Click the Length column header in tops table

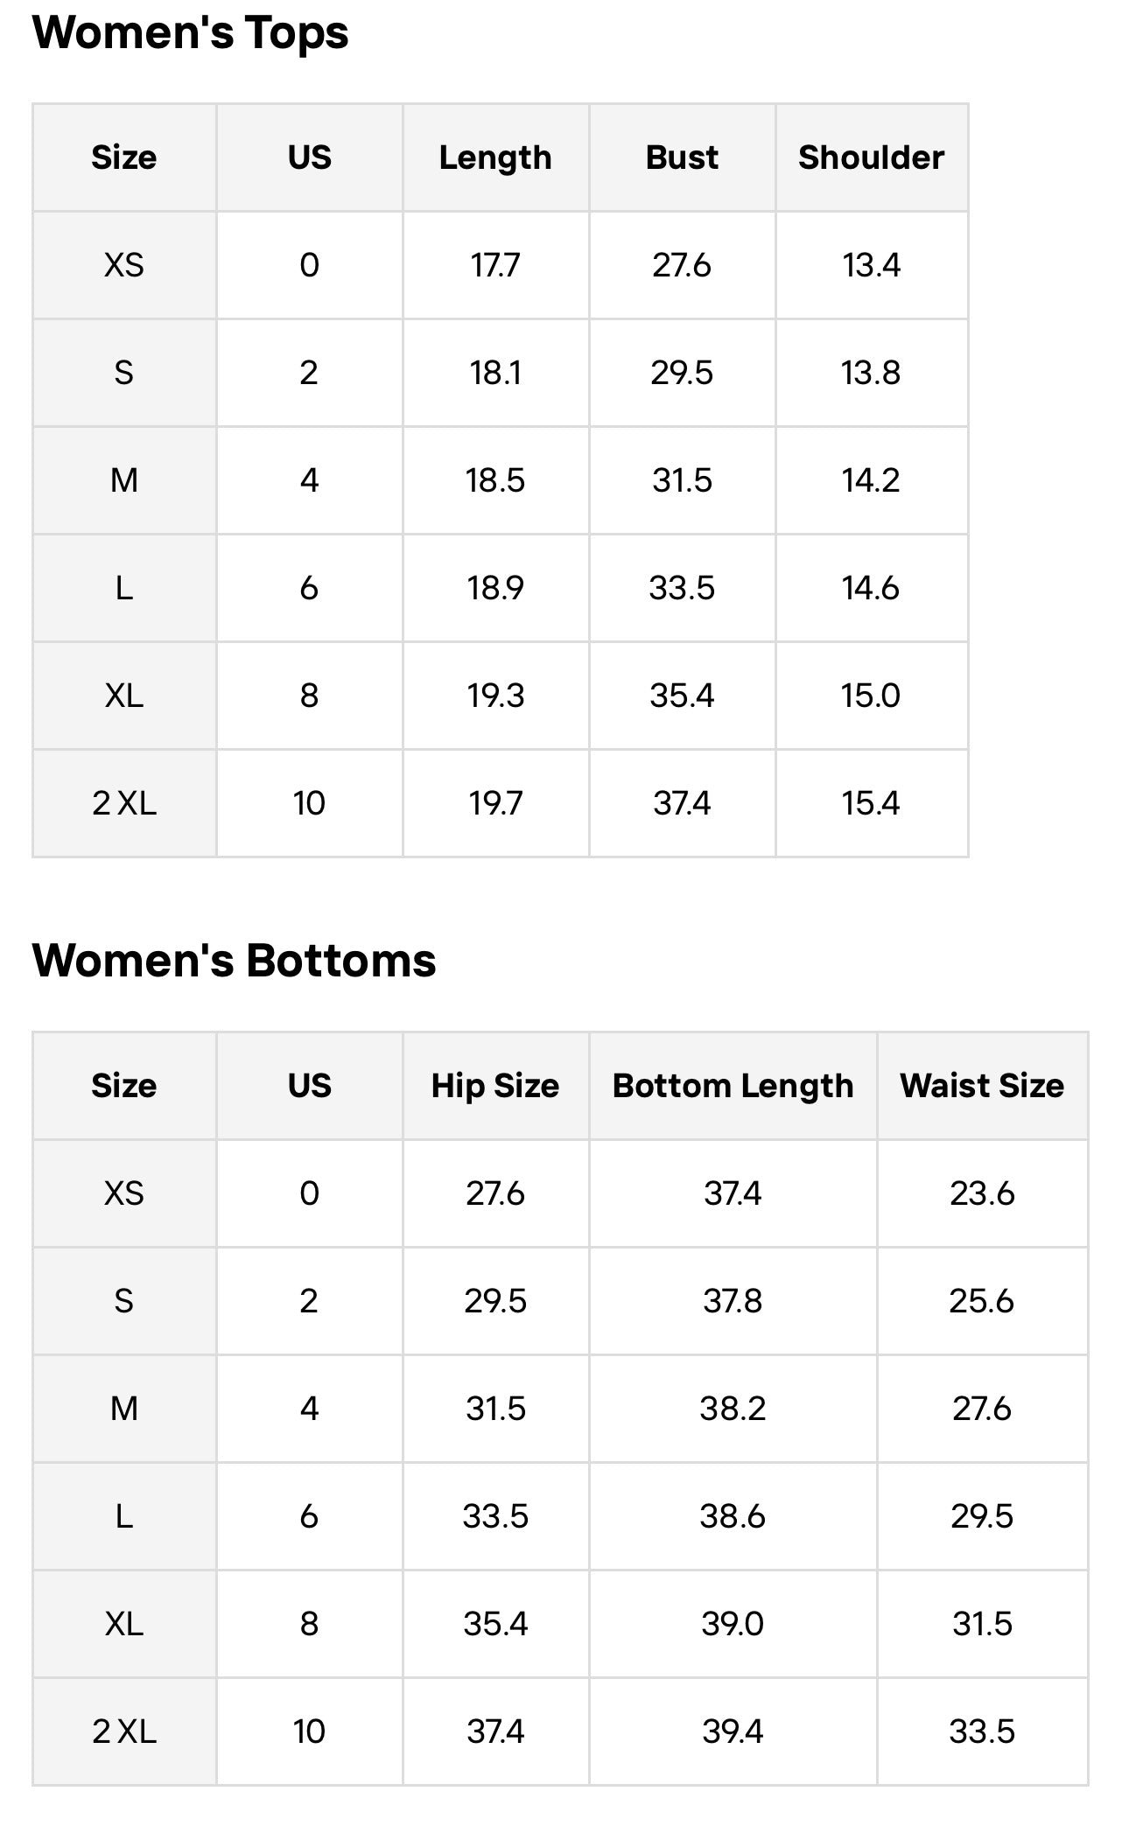495,157
